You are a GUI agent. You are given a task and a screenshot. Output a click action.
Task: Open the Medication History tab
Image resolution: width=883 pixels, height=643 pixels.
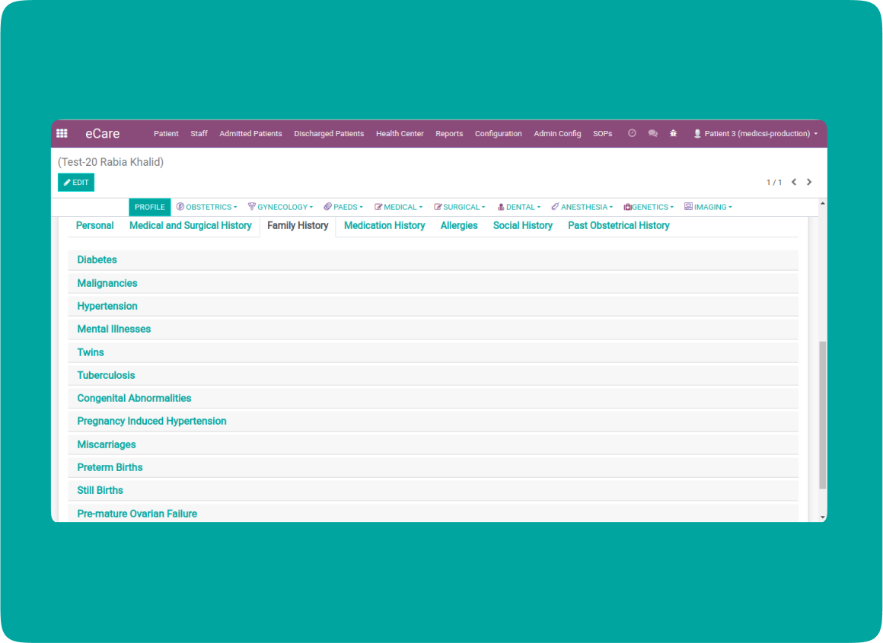point(384,225)
